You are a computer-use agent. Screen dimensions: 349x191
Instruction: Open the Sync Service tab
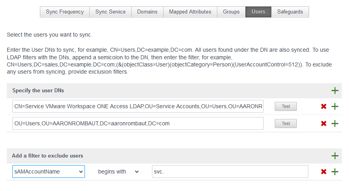110,12
